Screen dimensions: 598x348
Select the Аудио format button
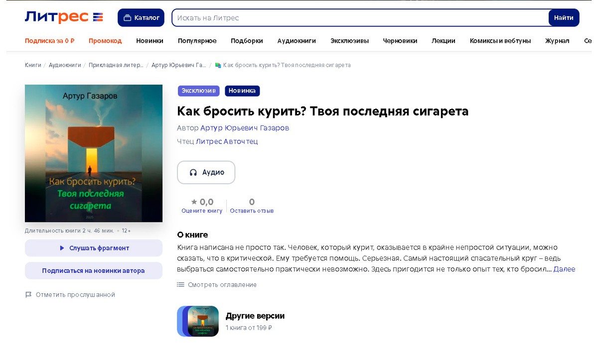[x=206, y=172]
